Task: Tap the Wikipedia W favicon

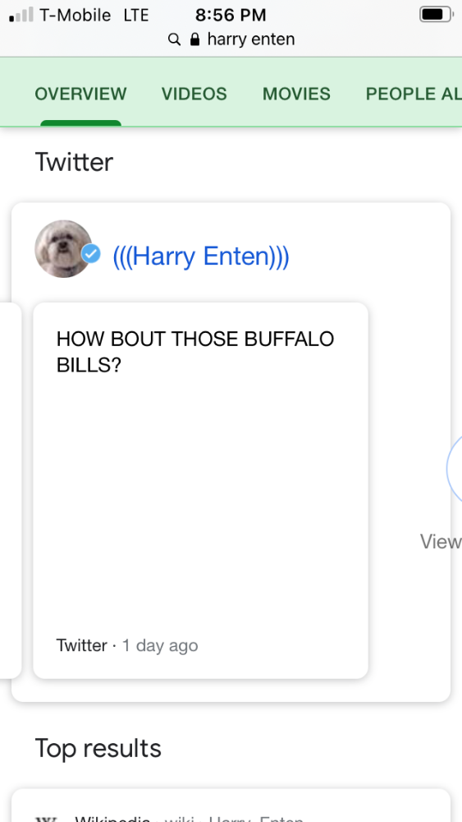Action: click(44, 819)
